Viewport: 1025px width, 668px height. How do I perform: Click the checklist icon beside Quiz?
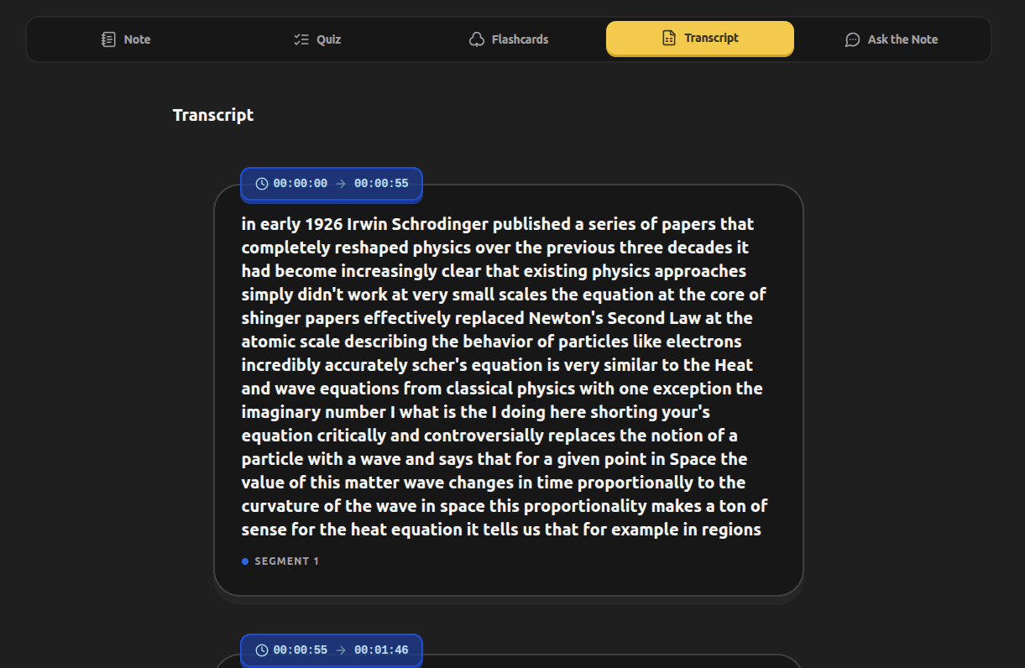[x=301, y=39]
